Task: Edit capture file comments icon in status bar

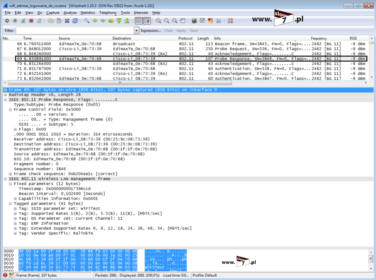Action: coord(11,275)
